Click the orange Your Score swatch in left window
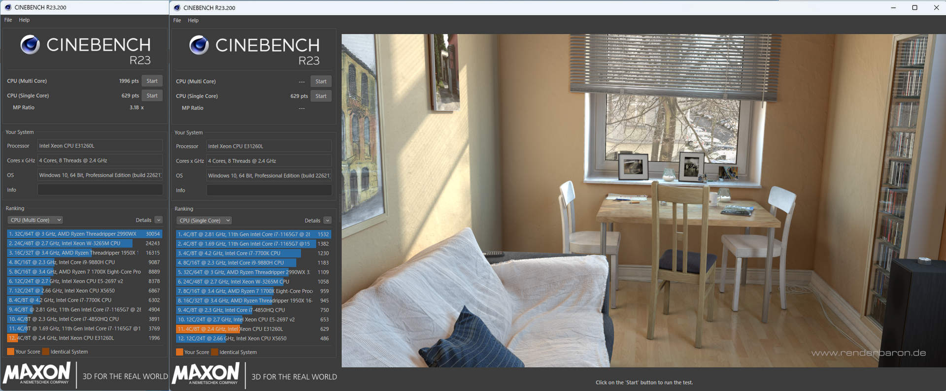The height and width of the screenshot is (391, 946). (x=10, y=352)
